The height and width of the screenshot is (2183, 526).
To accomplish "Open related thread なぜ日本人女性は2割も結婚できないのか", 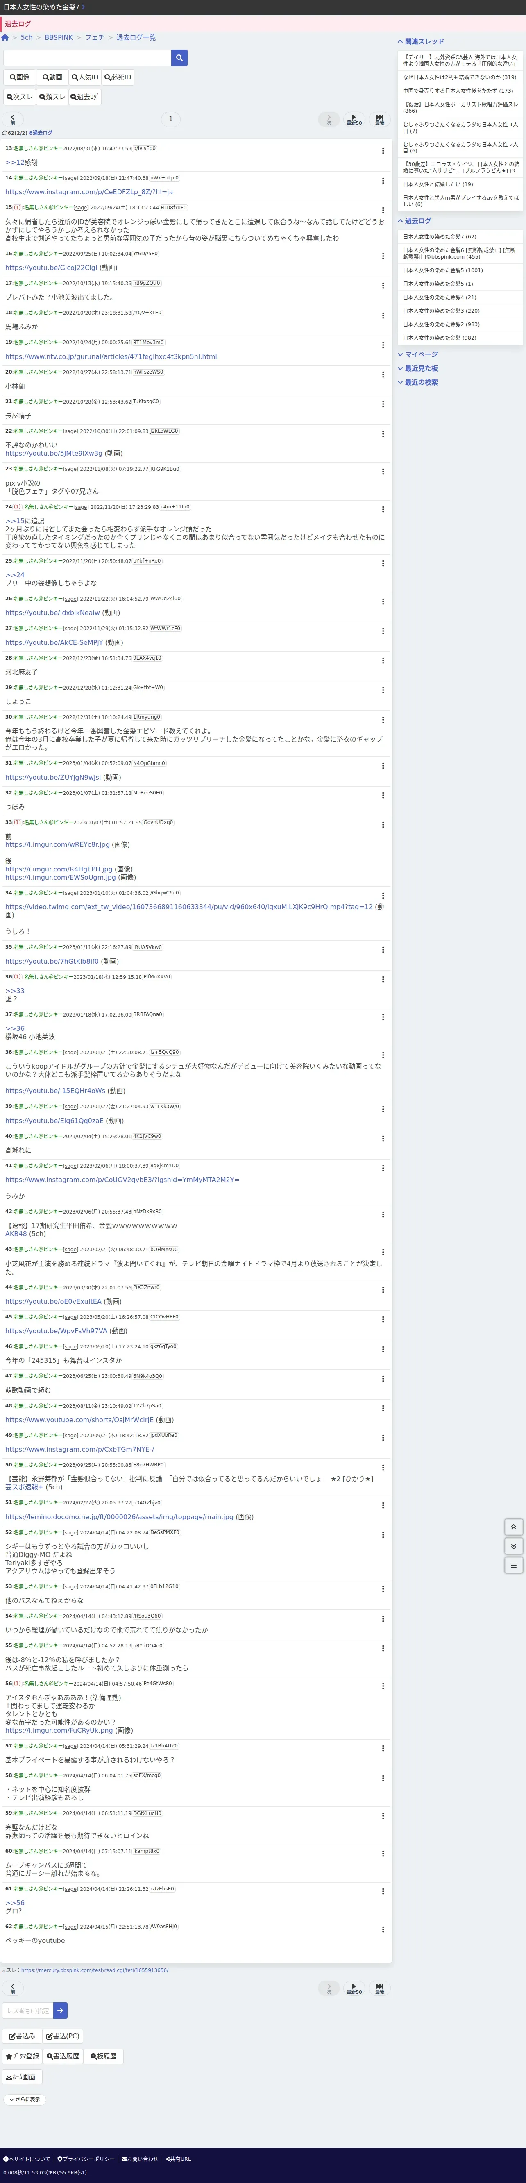I will pyautogui.click(x=459, y=77).
